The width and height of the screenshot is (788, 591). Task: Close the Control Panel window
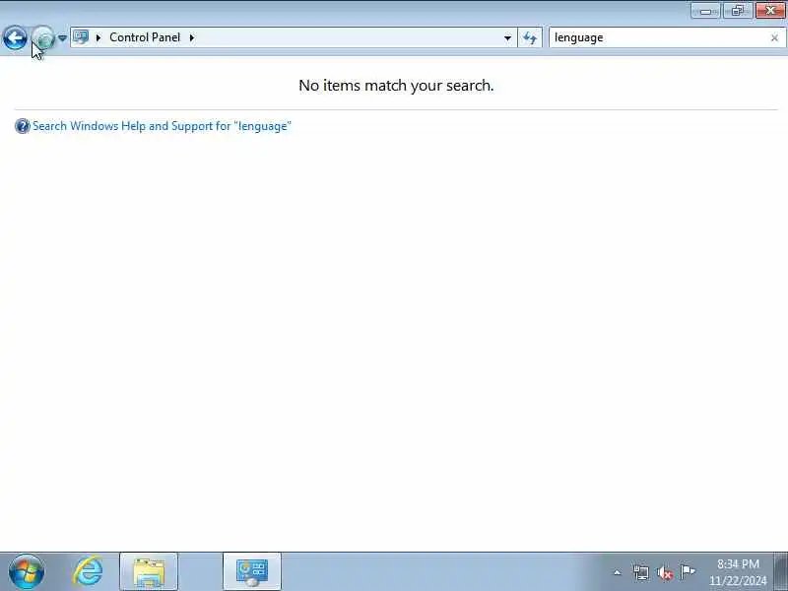[x=770, y=11]
